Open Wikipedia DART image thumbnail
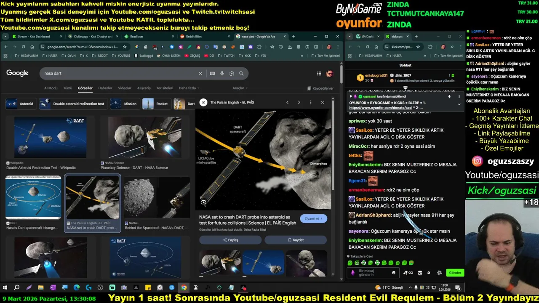539x303 pixels. (50, 138)
